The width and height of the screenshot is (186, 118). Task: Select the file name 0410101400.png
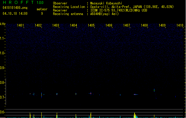(x=15, y=8)
